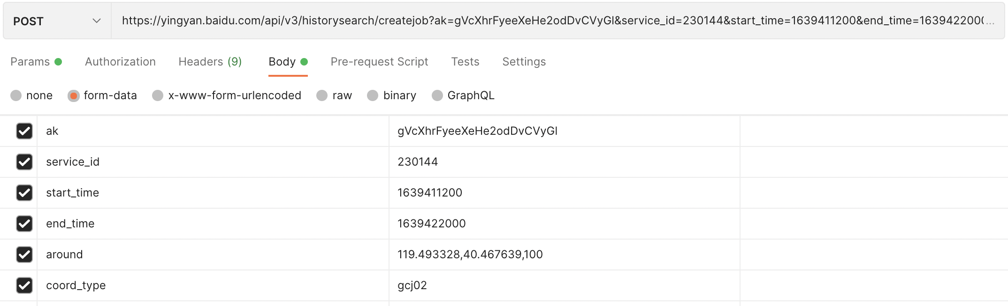Toggle the start_time row checkbox
The image size is (1008, 306).
[x=24, y=193]
